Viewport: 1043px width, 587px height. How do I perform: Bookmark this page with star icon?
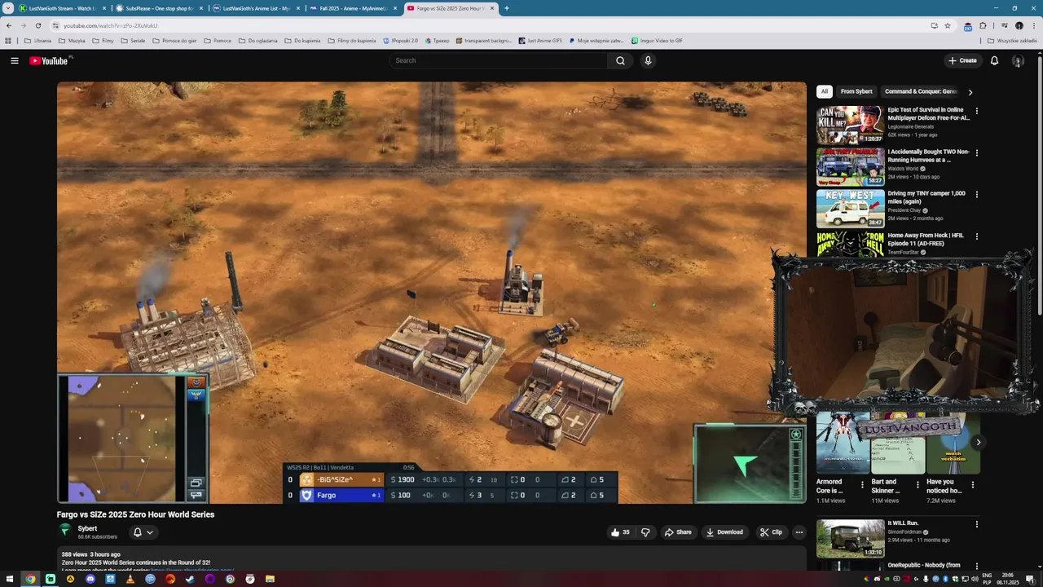[x=948, y=25]
